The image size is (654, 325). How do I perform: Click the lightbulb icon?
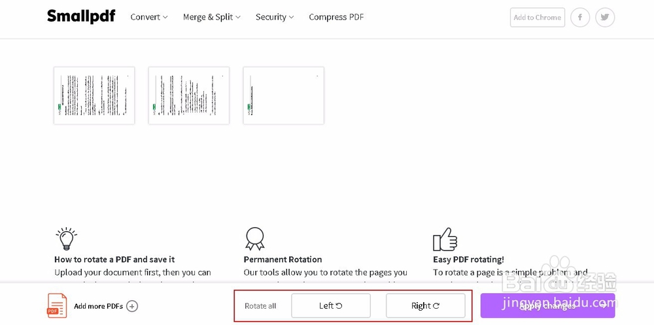click(66, 239)
